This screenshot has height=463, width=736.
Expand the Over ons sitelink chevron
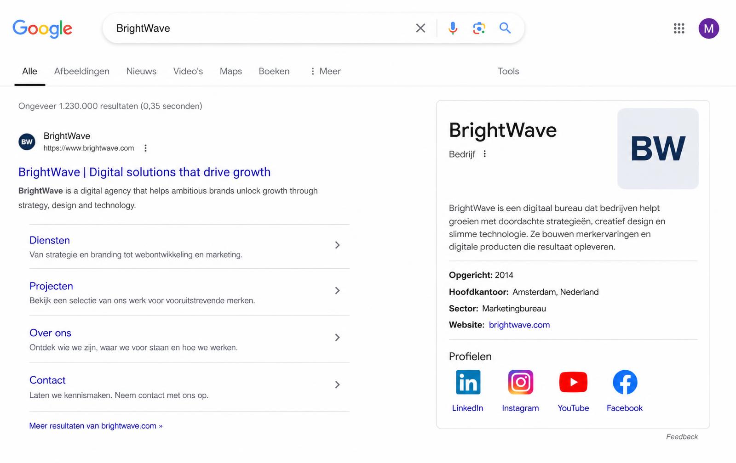point(337,338)
